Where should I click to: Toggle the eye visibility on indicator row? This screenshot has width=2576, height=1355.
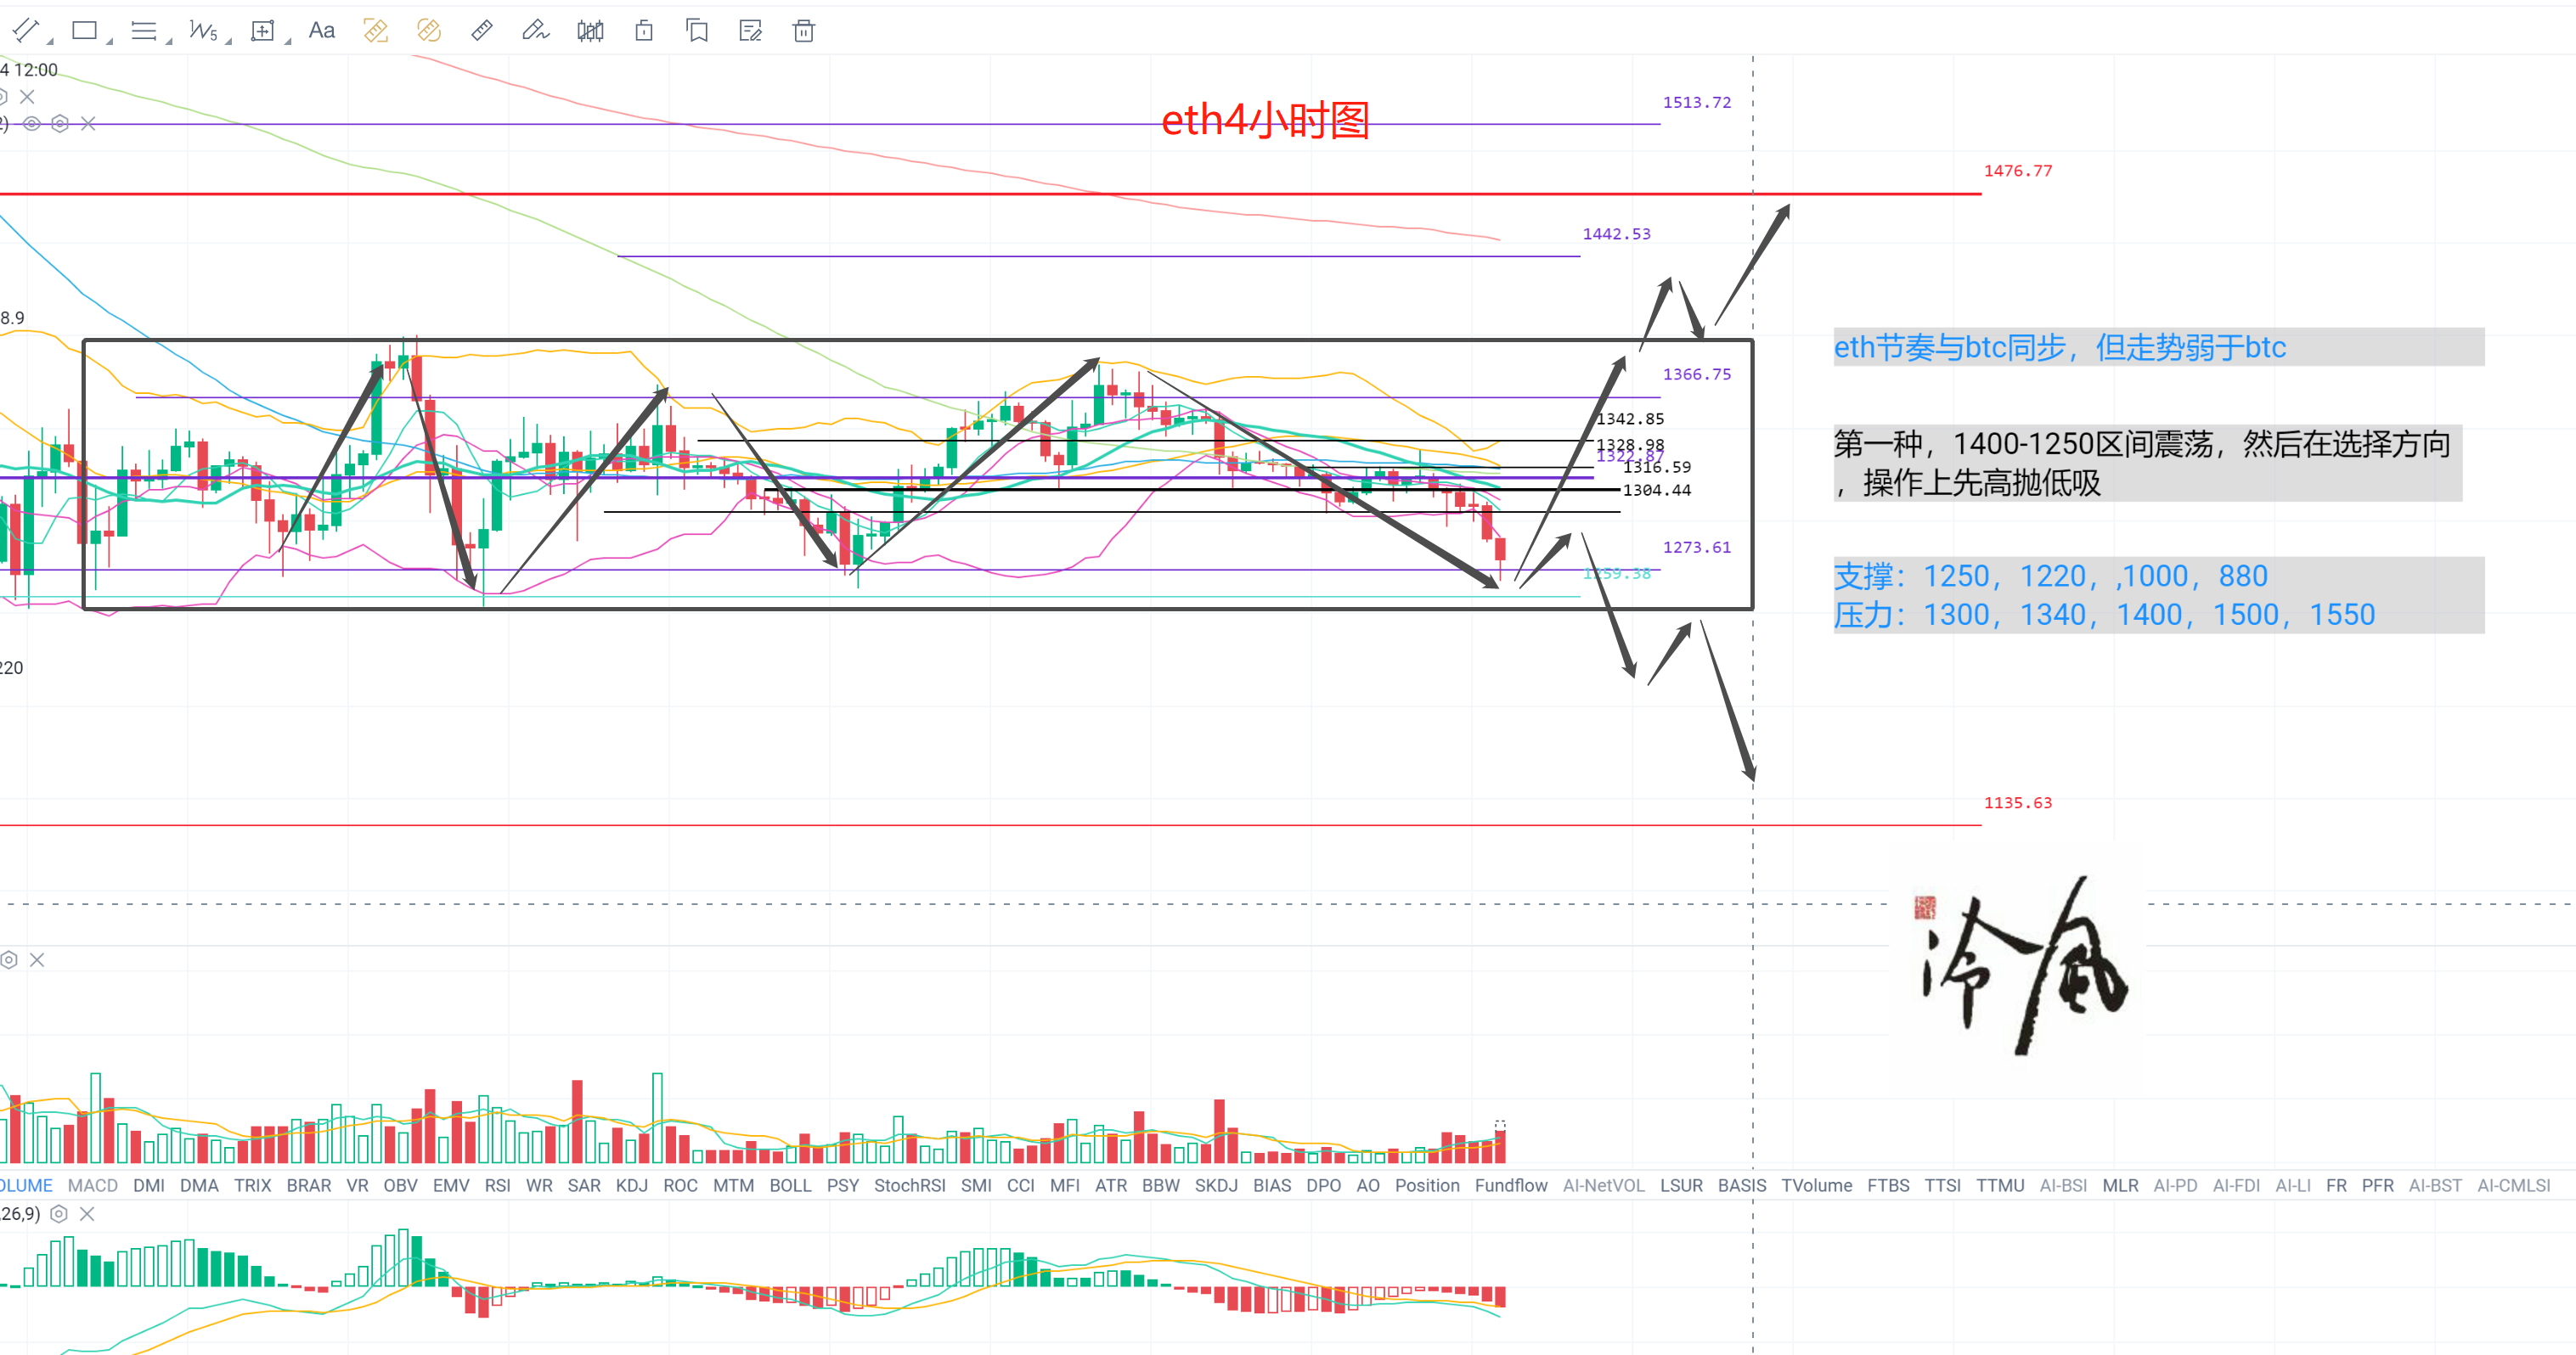coord(32,124)
